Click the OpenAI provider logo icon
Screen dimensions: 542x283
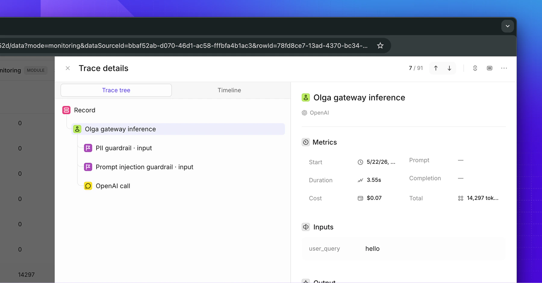click(x=304, y=113)
